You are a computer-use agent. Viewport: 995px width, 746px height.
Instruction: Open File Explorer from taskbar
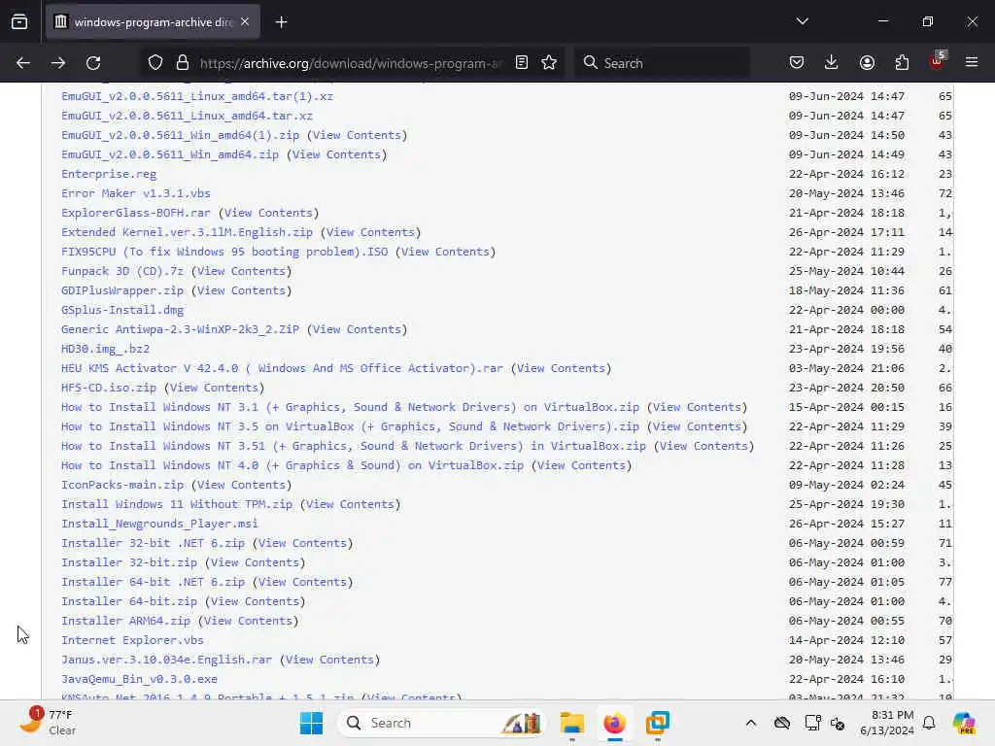(571, 723)
